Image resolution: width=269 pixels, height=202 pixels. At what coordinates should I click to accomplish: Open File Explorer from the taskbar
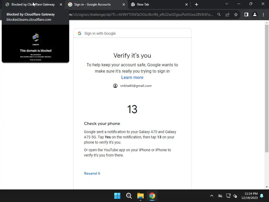pyautogui.click(x=141, y=196)
